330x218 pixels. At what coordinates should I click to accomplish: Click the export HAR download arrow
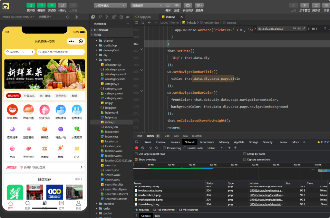[x=235, y=148]
